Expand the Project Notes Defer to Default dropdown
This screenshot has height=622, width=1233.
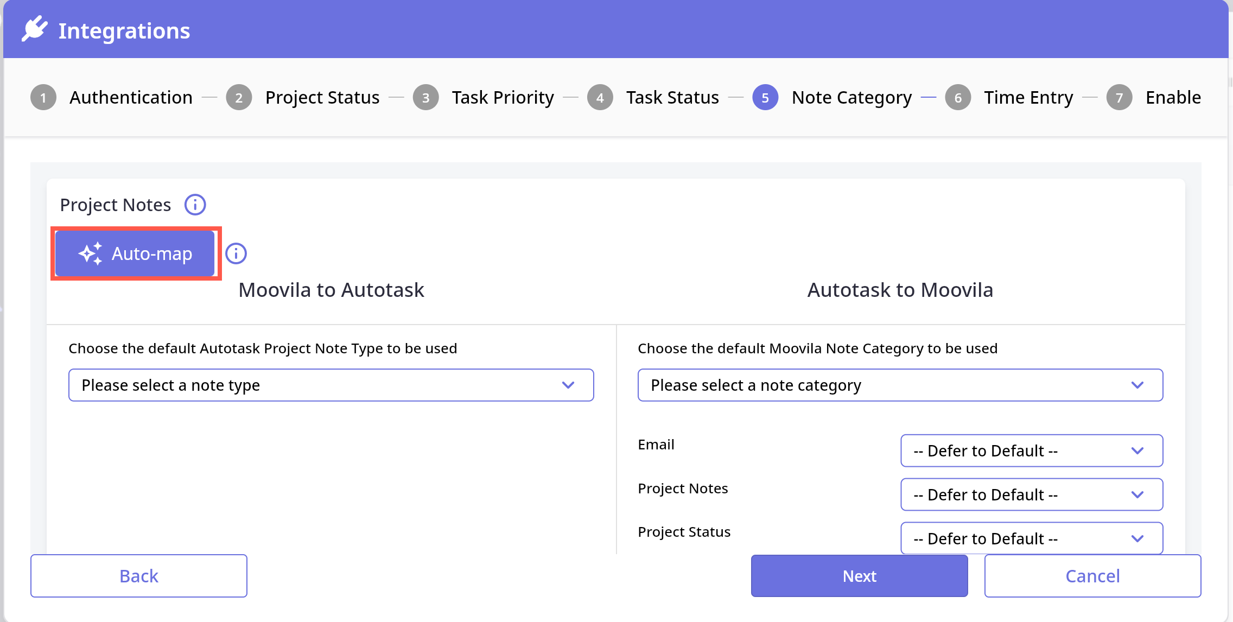tap(1031, 494)
